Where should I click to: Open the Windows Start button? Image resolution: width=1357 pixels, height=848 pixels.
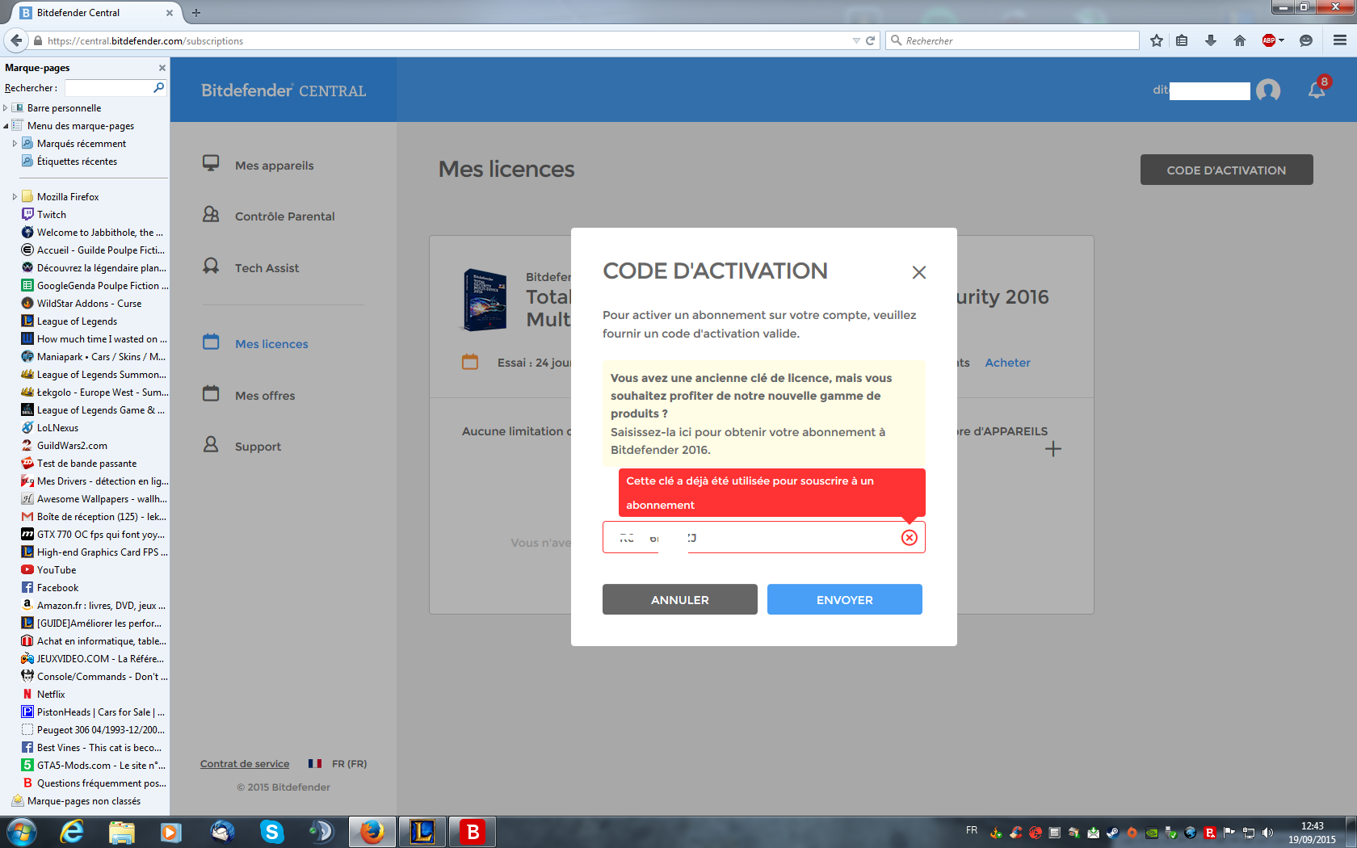(x=20, y=832)
